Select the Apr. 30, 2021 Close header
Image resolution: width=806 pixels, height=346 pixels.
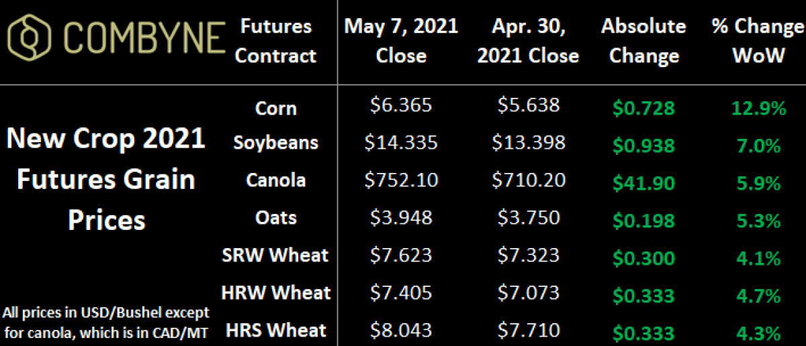point(528,41)
